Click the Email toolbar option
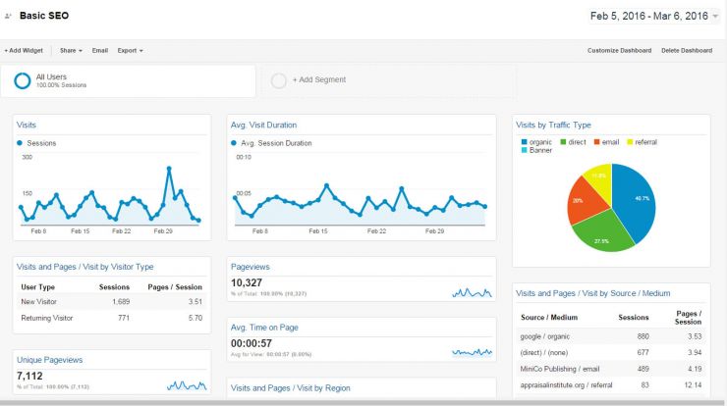727x406 pixels. [x=99, y=50]
